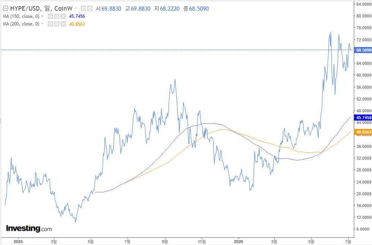Click the current price tag 68.5090 on axis
Image resolution: width=372 pixels, height=245 pixels.
pos(363,50)
